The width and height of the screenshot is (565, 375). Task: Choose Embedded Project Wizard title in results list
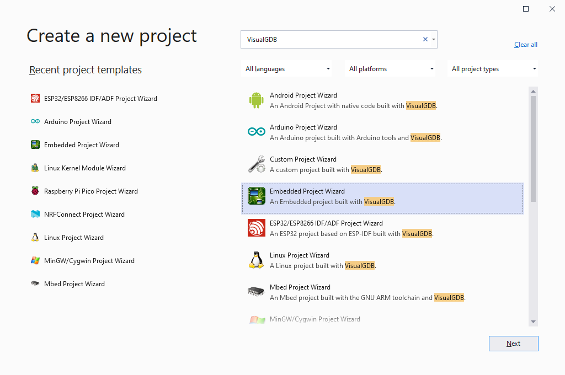click(x=307, y=191)
